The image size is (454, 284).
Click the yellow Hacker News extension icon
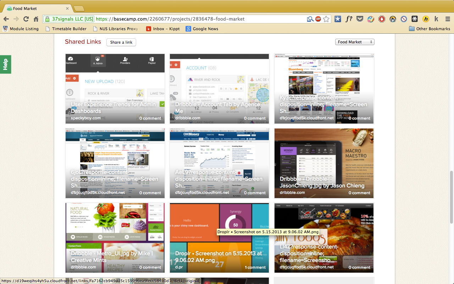(x=426, y=19)
